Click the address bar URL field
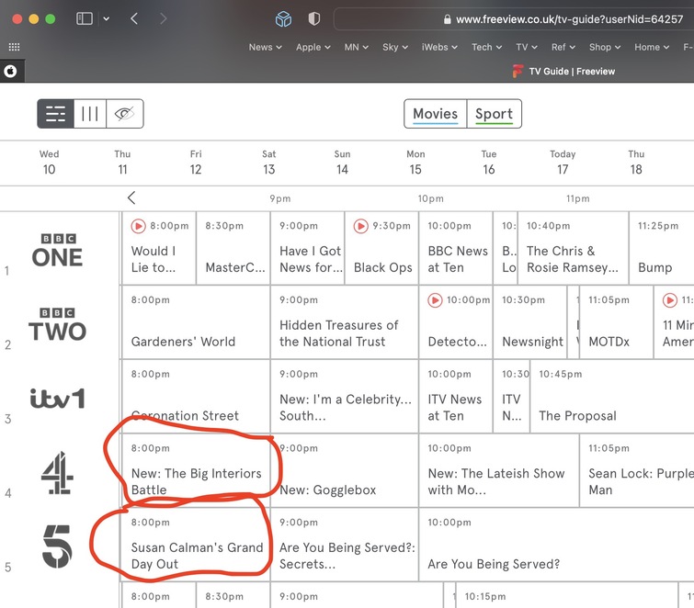This screenshot has width=694, height=608. point(514,19)
